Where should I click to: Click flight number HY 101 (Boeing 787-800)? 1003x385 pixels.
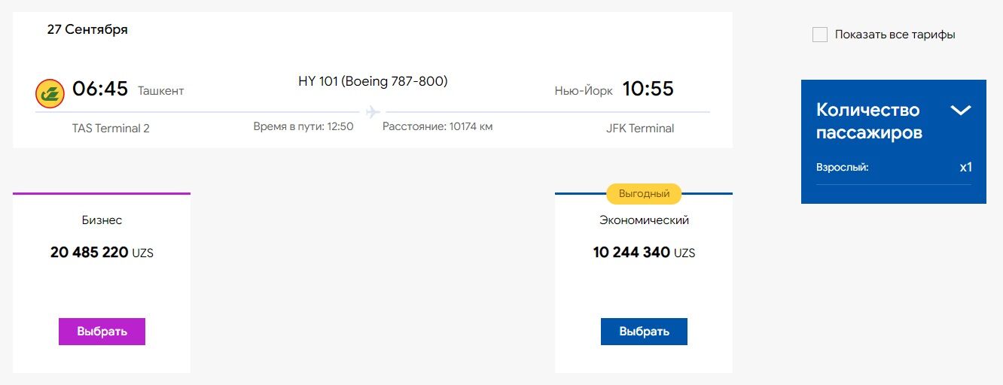373,81
